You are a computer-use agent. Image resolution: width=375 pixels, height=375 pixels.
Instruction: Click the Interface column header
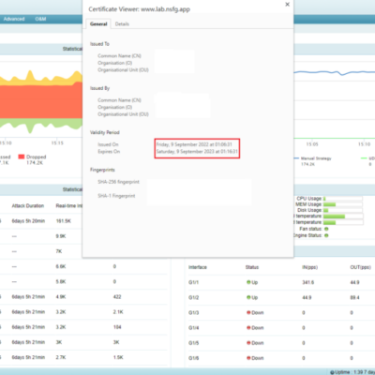pos(198,267)
